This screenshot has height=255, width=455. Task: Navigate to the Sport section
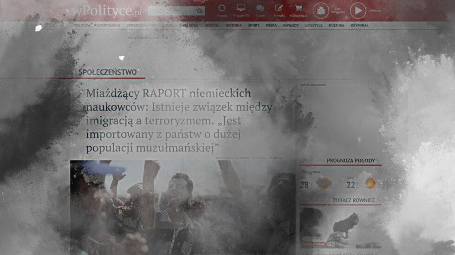pos(253,25)
